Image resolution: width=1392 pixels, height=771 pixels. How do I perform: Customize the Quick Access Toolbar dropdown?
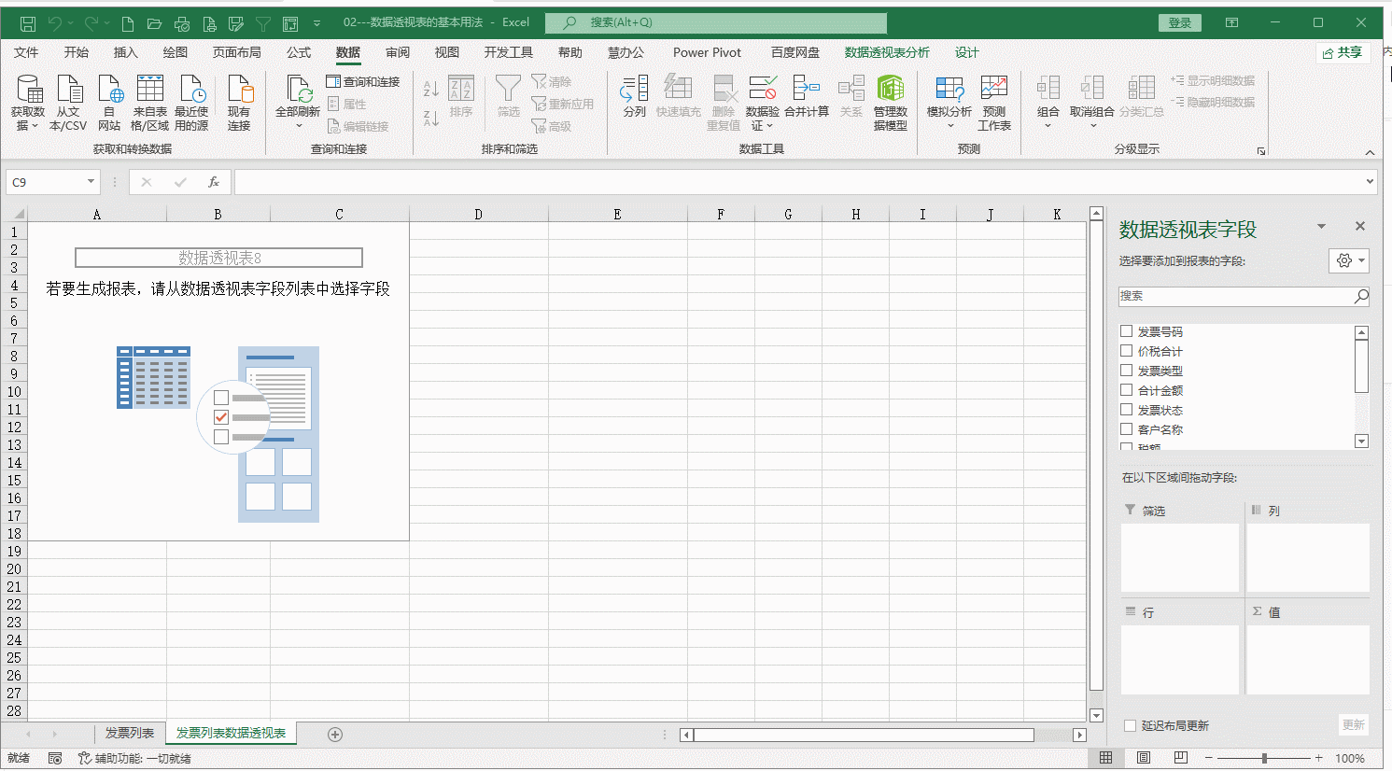316,22
